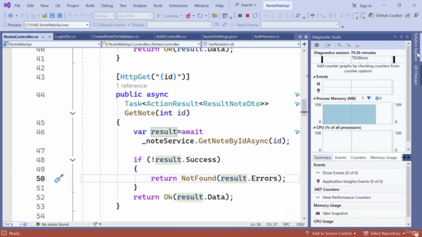Open the File menu

tap(17, 5)
